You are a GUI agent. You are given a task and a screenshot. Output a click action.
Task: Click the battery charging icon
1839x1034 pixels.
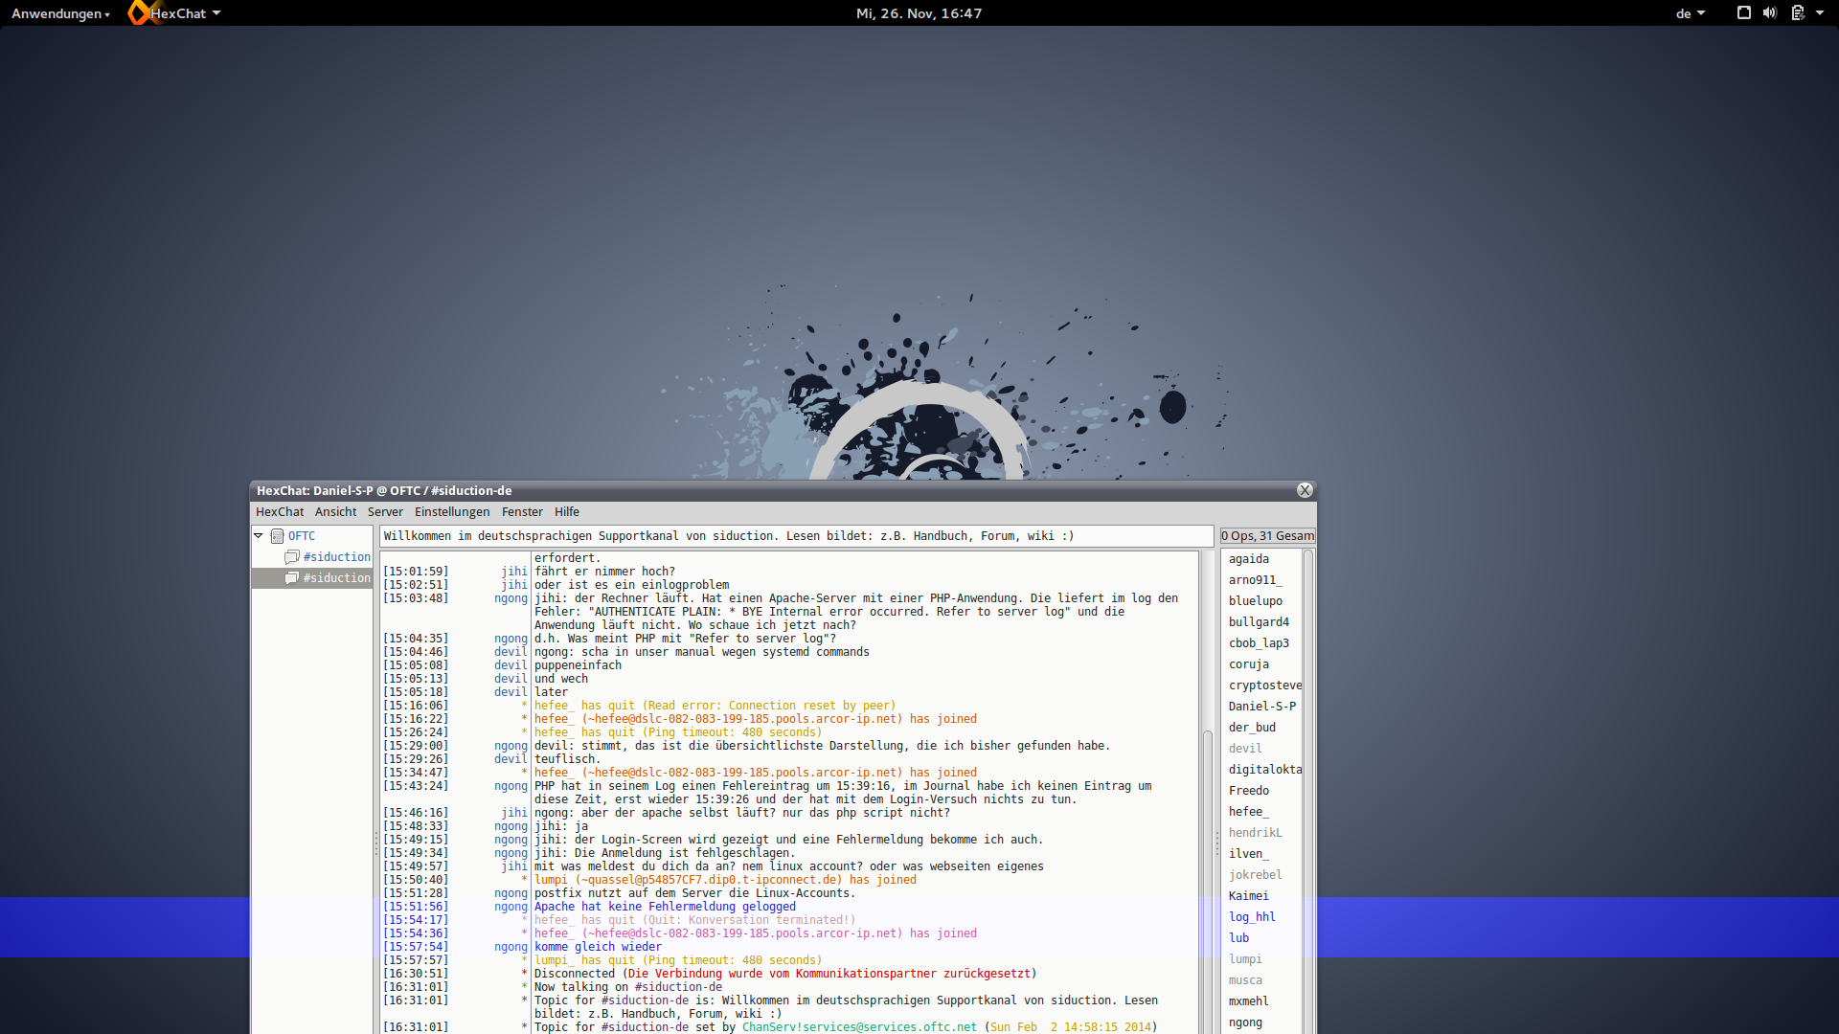(x=1798, y=12)
